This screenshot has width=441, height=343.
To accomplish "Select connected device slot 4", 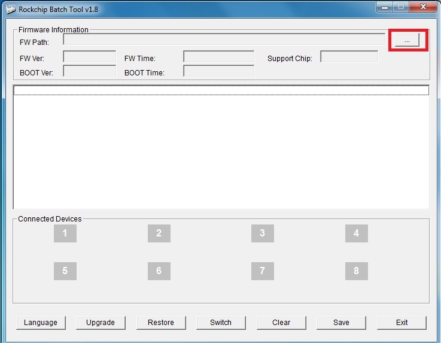I will [x=357, y=233].
